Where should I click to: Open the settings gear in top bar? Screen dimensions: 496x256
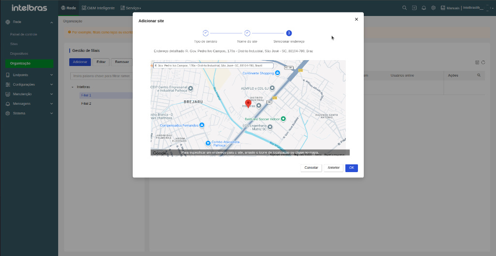coord(434,8)
